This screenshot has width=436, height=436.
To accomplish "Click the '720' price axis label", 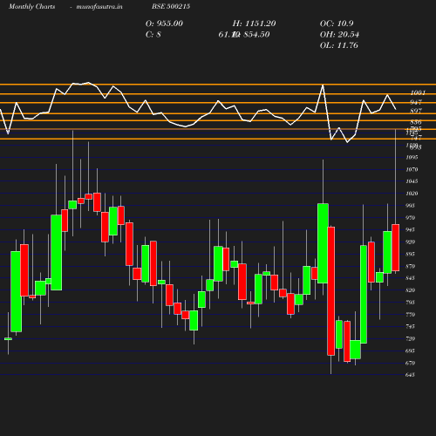I will (410, 339).
